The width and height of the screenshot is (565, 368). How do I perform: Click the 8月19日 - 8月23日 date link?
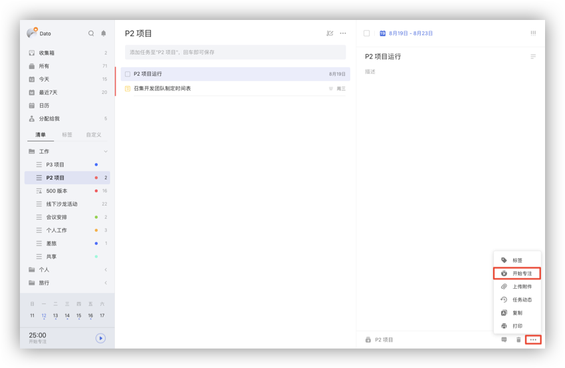[410, 33]
